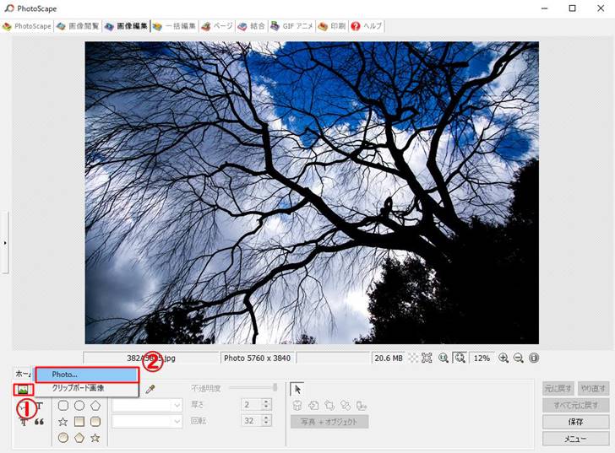
Task: Open the メニュー button
Action: click(x=575, y=439)
